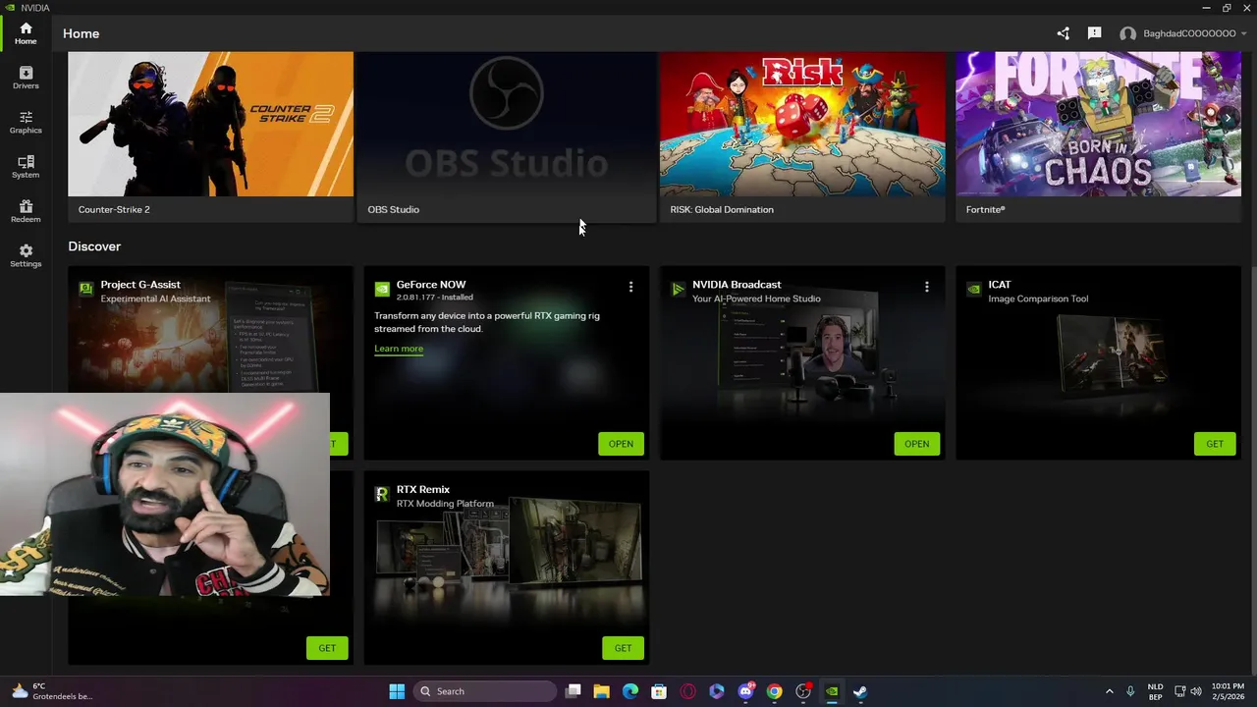Open Microsoft Edge from the taskbar
Image resolution: width=1257 pixels, height=707 pixels.
630,691
